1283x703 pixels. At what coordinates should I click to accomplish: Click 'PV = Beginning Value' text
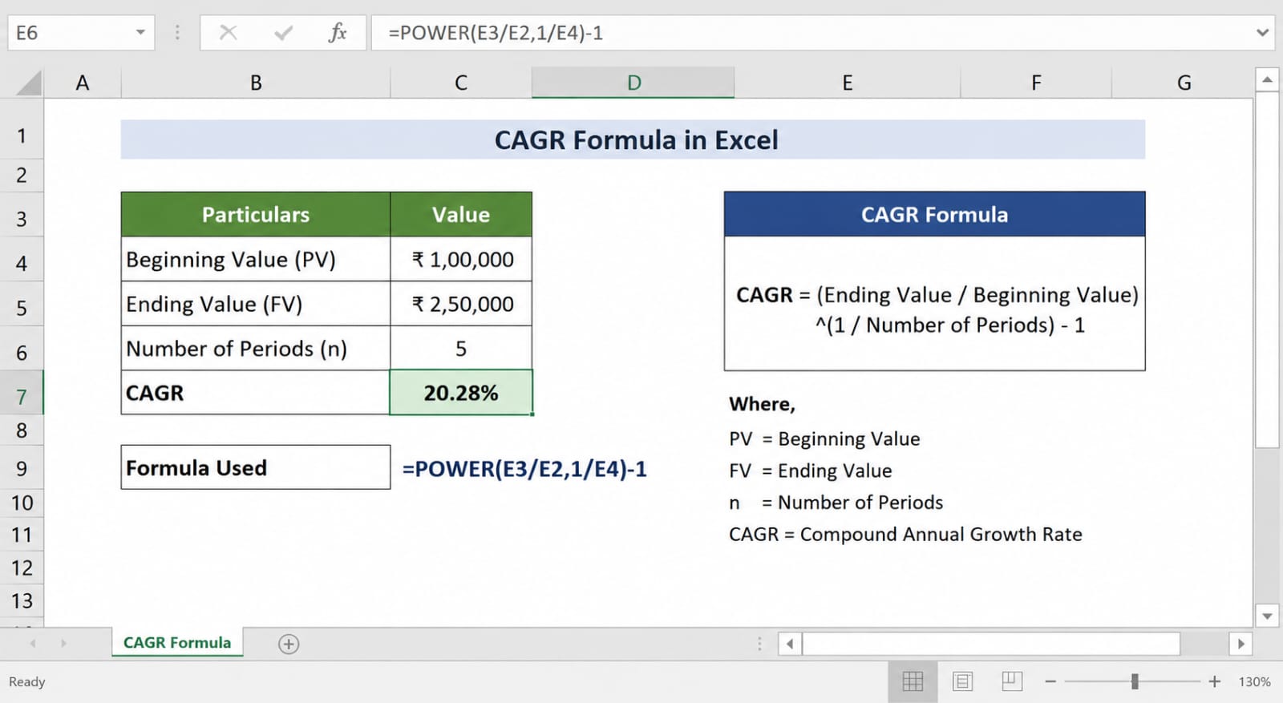(x=824, y=439)
